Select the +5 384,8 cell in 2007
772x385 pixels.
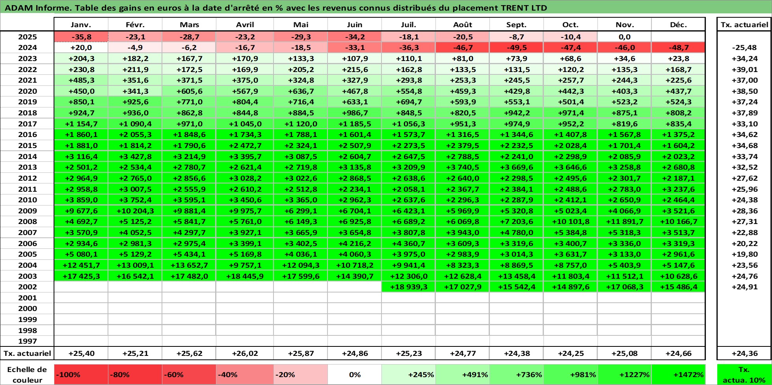point(570,233)
